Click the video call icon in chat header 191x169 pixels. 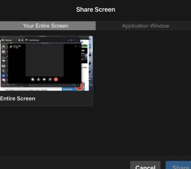pyautogui.click(x=72, y=40)
